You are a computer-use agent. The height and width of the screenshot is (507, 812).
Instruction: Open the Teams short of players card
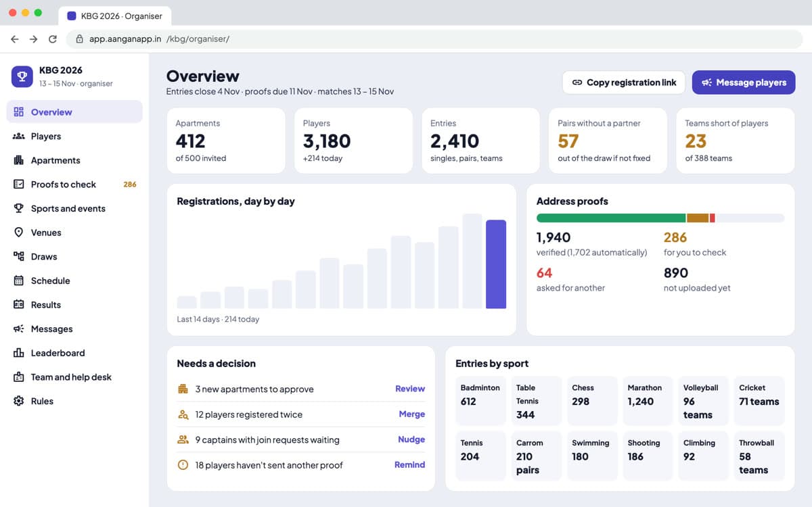point(736,141)
